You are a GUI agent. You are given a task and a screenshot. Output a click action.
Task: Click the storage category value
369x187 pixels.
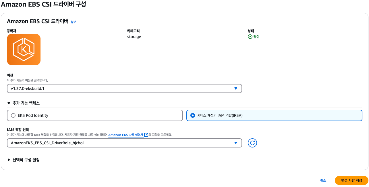coord(134,37)
